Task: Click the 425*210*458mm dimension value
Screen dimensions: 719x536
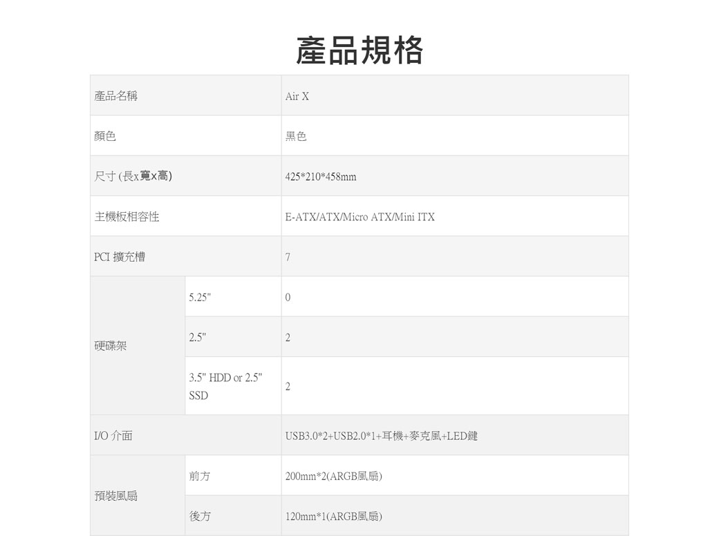Action: (321, 178)
